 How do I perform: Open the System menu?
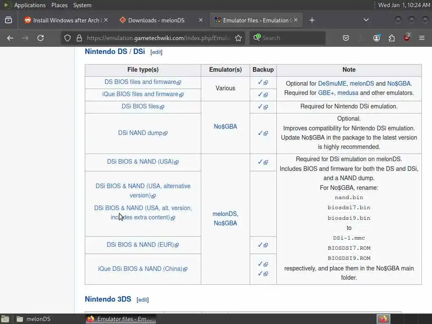pyautogui.click(x=82, y=5)
